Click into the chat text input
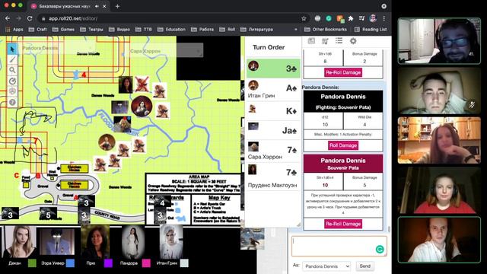The width and height of the screenshot is (487, 274). click(339, 247)
